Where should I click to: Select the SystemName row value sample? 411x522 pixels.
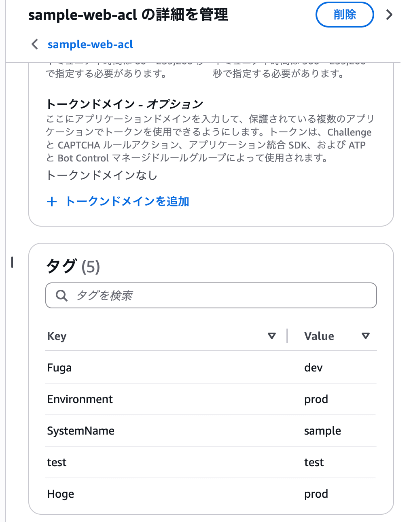[x=322, y=431]
